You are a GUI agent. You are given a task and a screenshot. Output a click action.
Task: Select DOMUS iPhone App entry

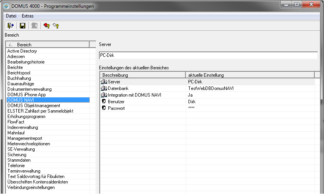click(x=48, y=95)
